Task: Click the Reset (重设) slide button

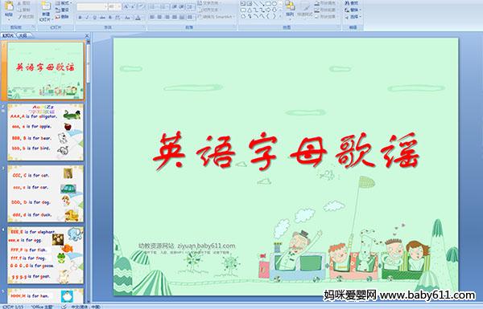Action: click(x=62, y=10)
